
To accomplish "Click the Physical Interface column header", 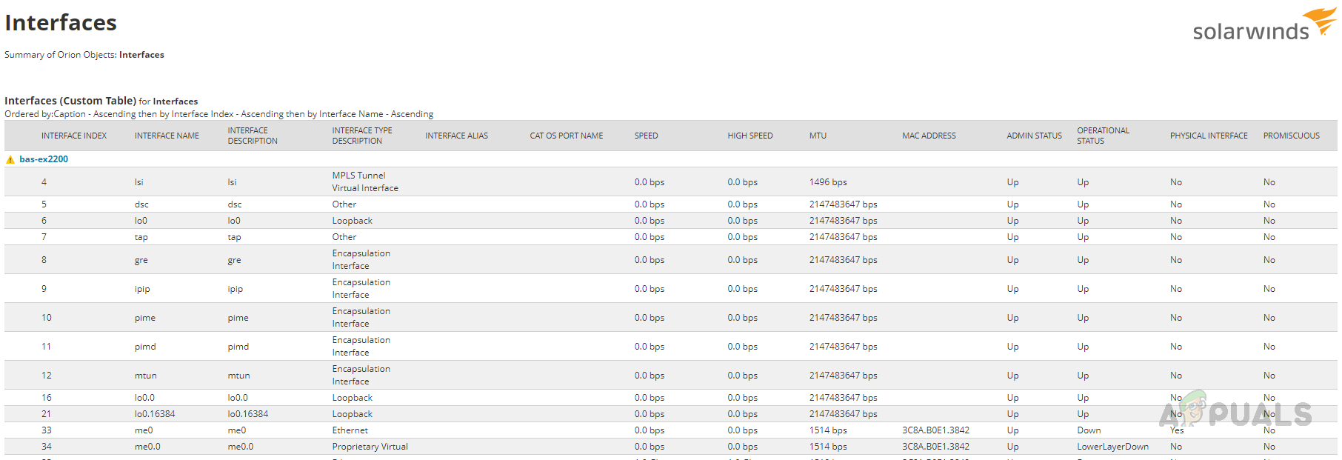I will (1209, 136).
